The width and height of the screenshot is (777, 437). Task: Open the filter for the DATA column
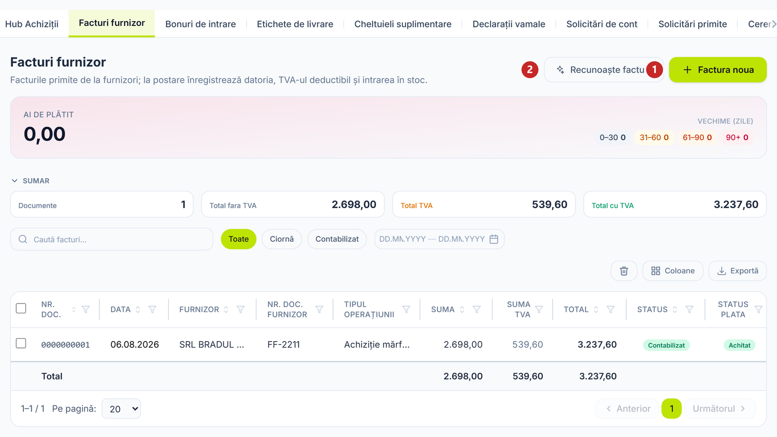[152, 310]
